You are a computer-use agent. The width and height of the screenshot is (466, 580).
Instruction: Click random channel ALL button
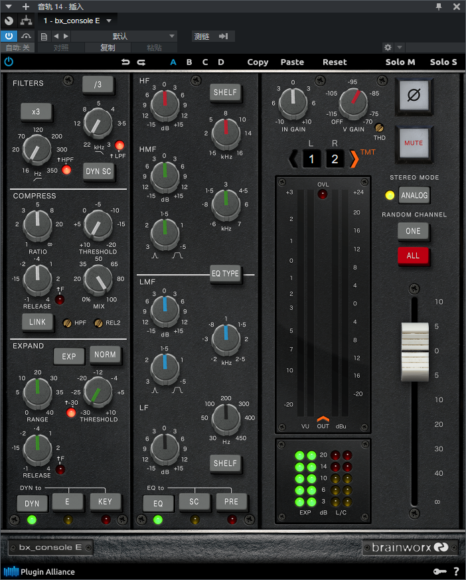click(x=413, y=255)
